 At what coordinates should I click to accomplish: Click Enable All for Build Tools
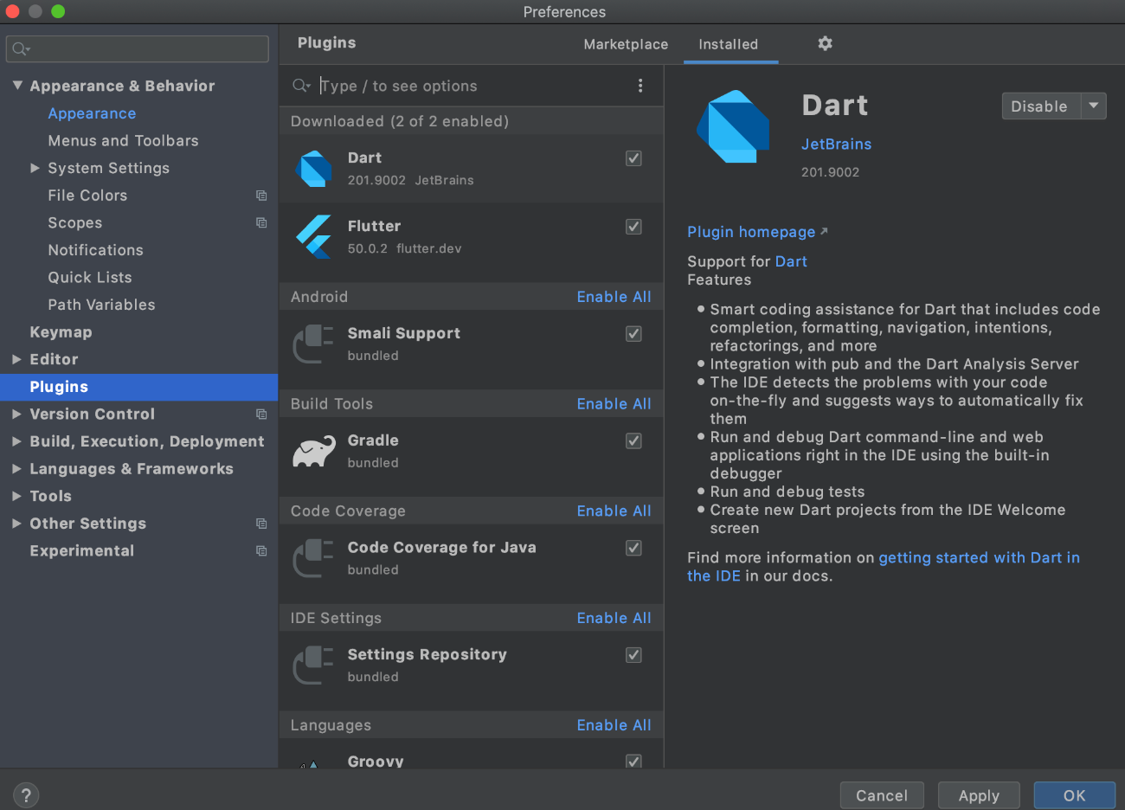point(614,404)
